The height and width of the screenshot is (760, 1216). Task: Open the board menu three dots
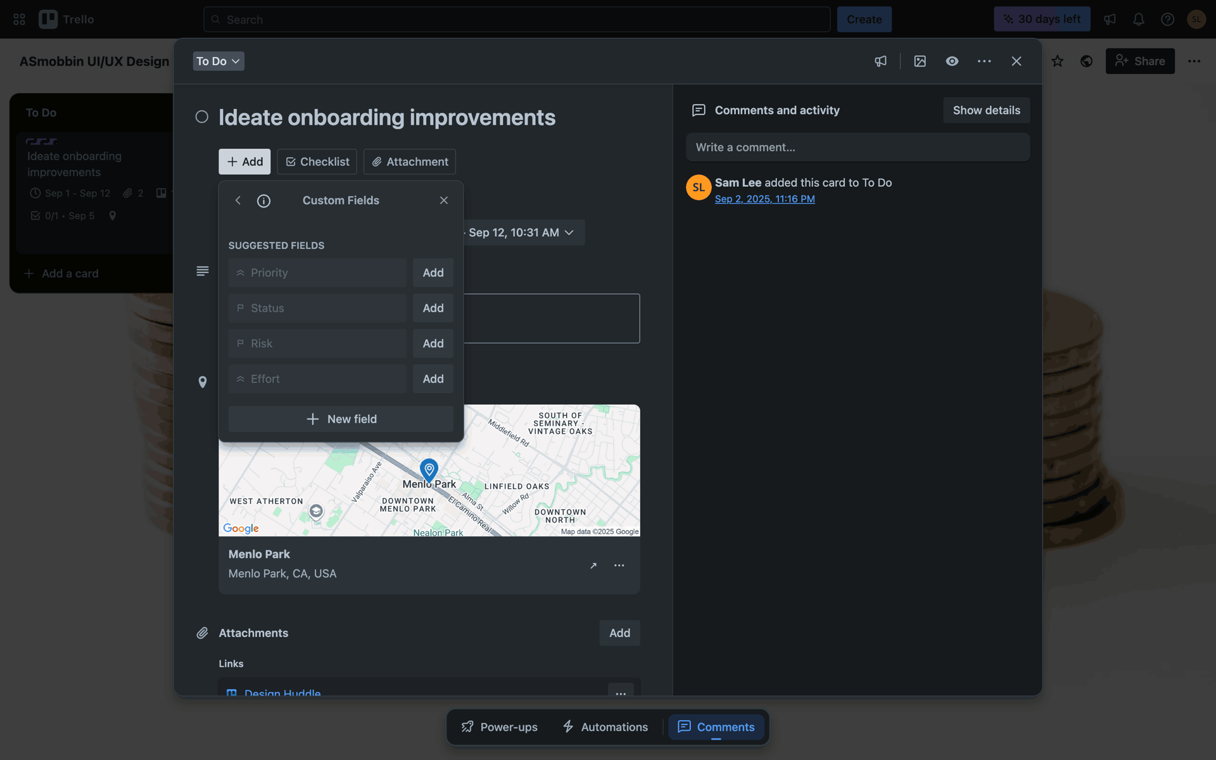click(1194, 61)
